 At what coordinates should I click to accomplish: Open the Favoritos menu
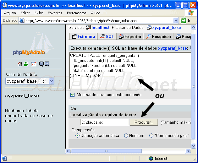[55, 13]
